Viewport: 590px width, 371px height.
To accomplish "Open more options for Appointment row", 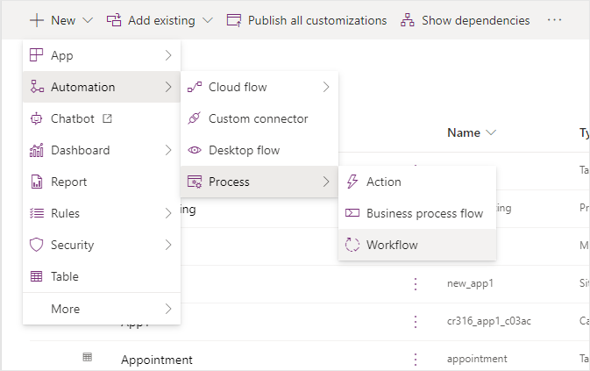I will 415,359.
